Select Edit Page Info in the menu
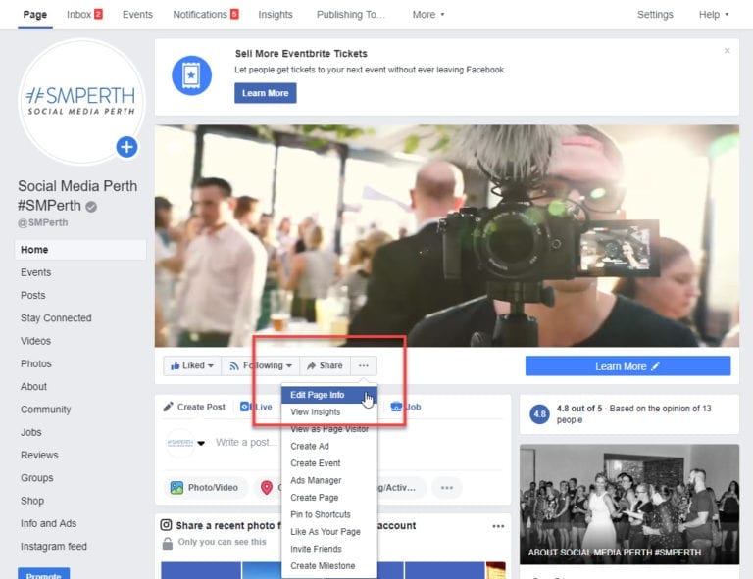Image resolution: width=753 pixels, height=579 pixels. tap(329, 395)
